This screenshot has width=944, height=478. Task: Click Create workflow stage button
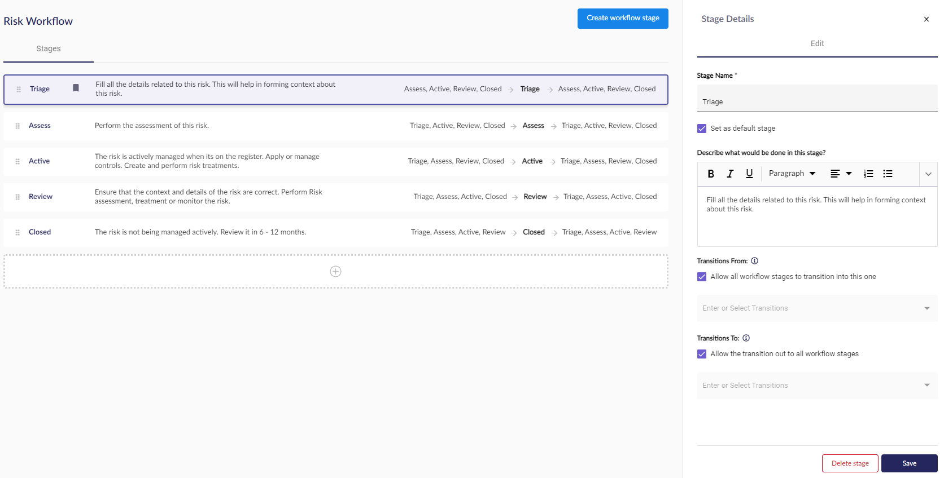(622, 18)
